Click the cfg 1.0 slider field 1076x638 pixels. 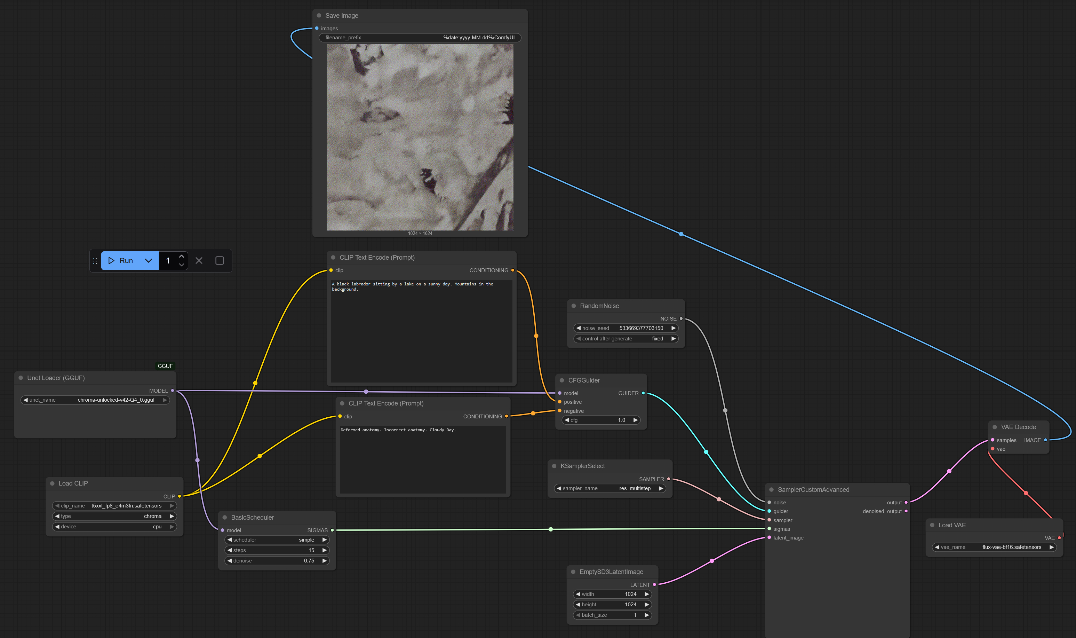point(601,420)
